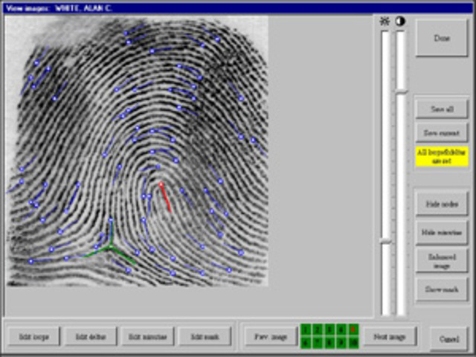Viewport: 476px width, 357px height.
Task: Click the green delta marker on the fingerprint
Action: pyautogui.click(x=110, y=247)
